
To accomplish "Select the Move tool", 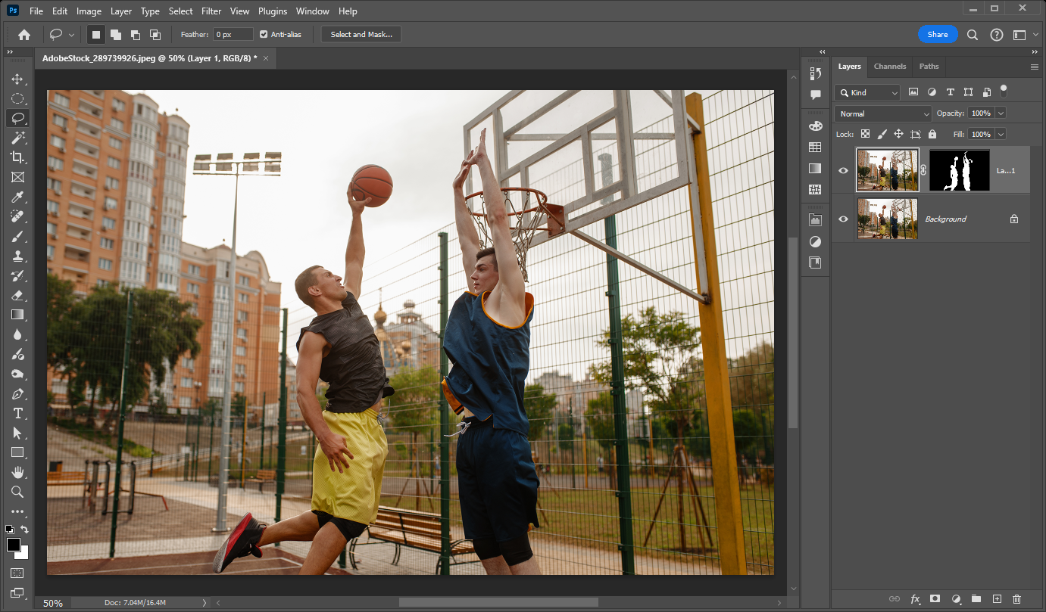I will coord(18,78).
